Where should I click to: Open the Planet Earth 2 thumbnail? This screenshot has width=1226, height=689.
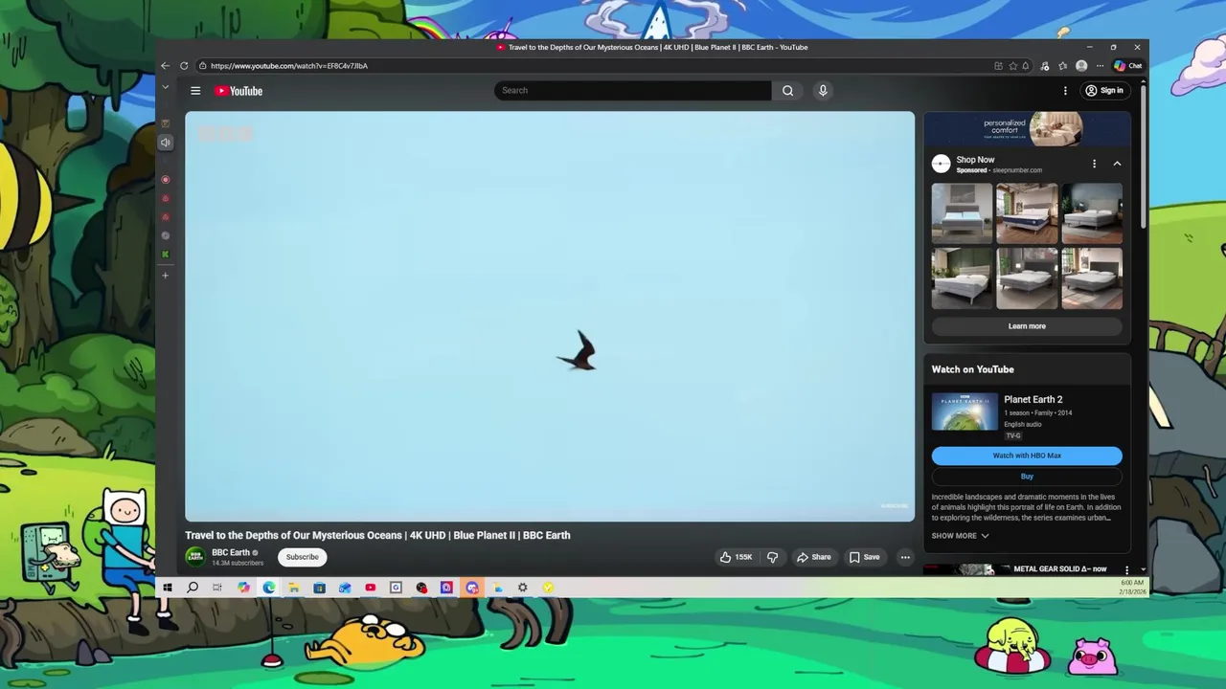(965, 412)
